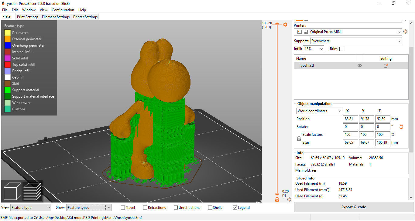Click the lower thumb of the layer slider
This screenshot has width=415, height=221.
pyautogui.click(x=277, y=194)
